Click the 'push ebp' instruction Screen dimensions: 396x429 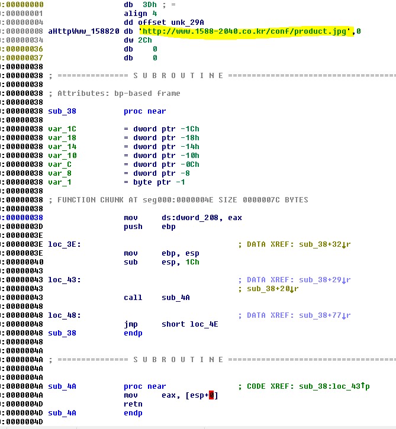[149, 227]
